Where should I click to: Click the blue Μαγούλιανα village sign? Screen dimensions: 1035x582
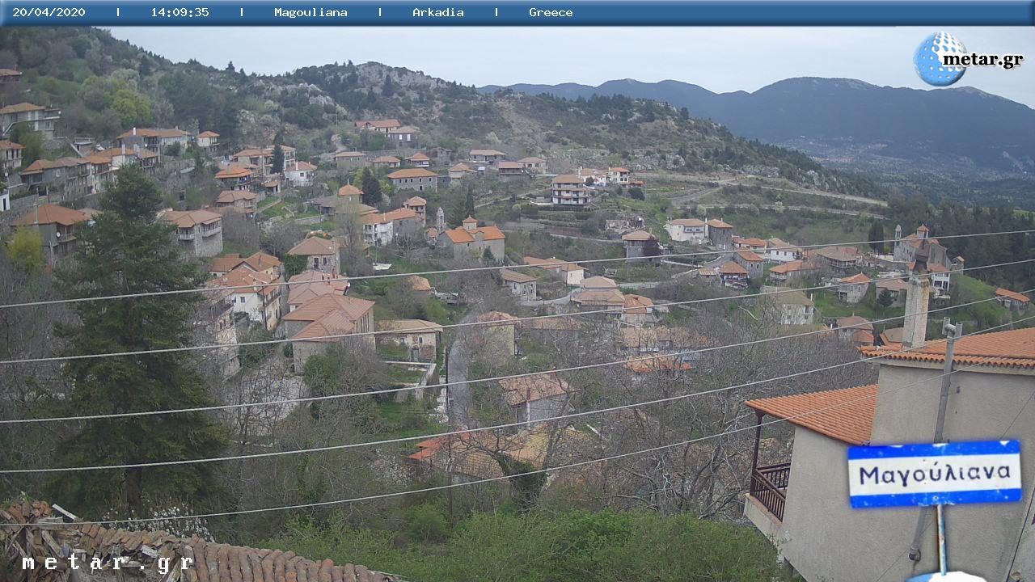pos(934,474)
